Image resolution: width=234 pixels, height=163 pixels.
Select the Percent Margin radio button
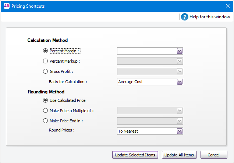point(46,51)
